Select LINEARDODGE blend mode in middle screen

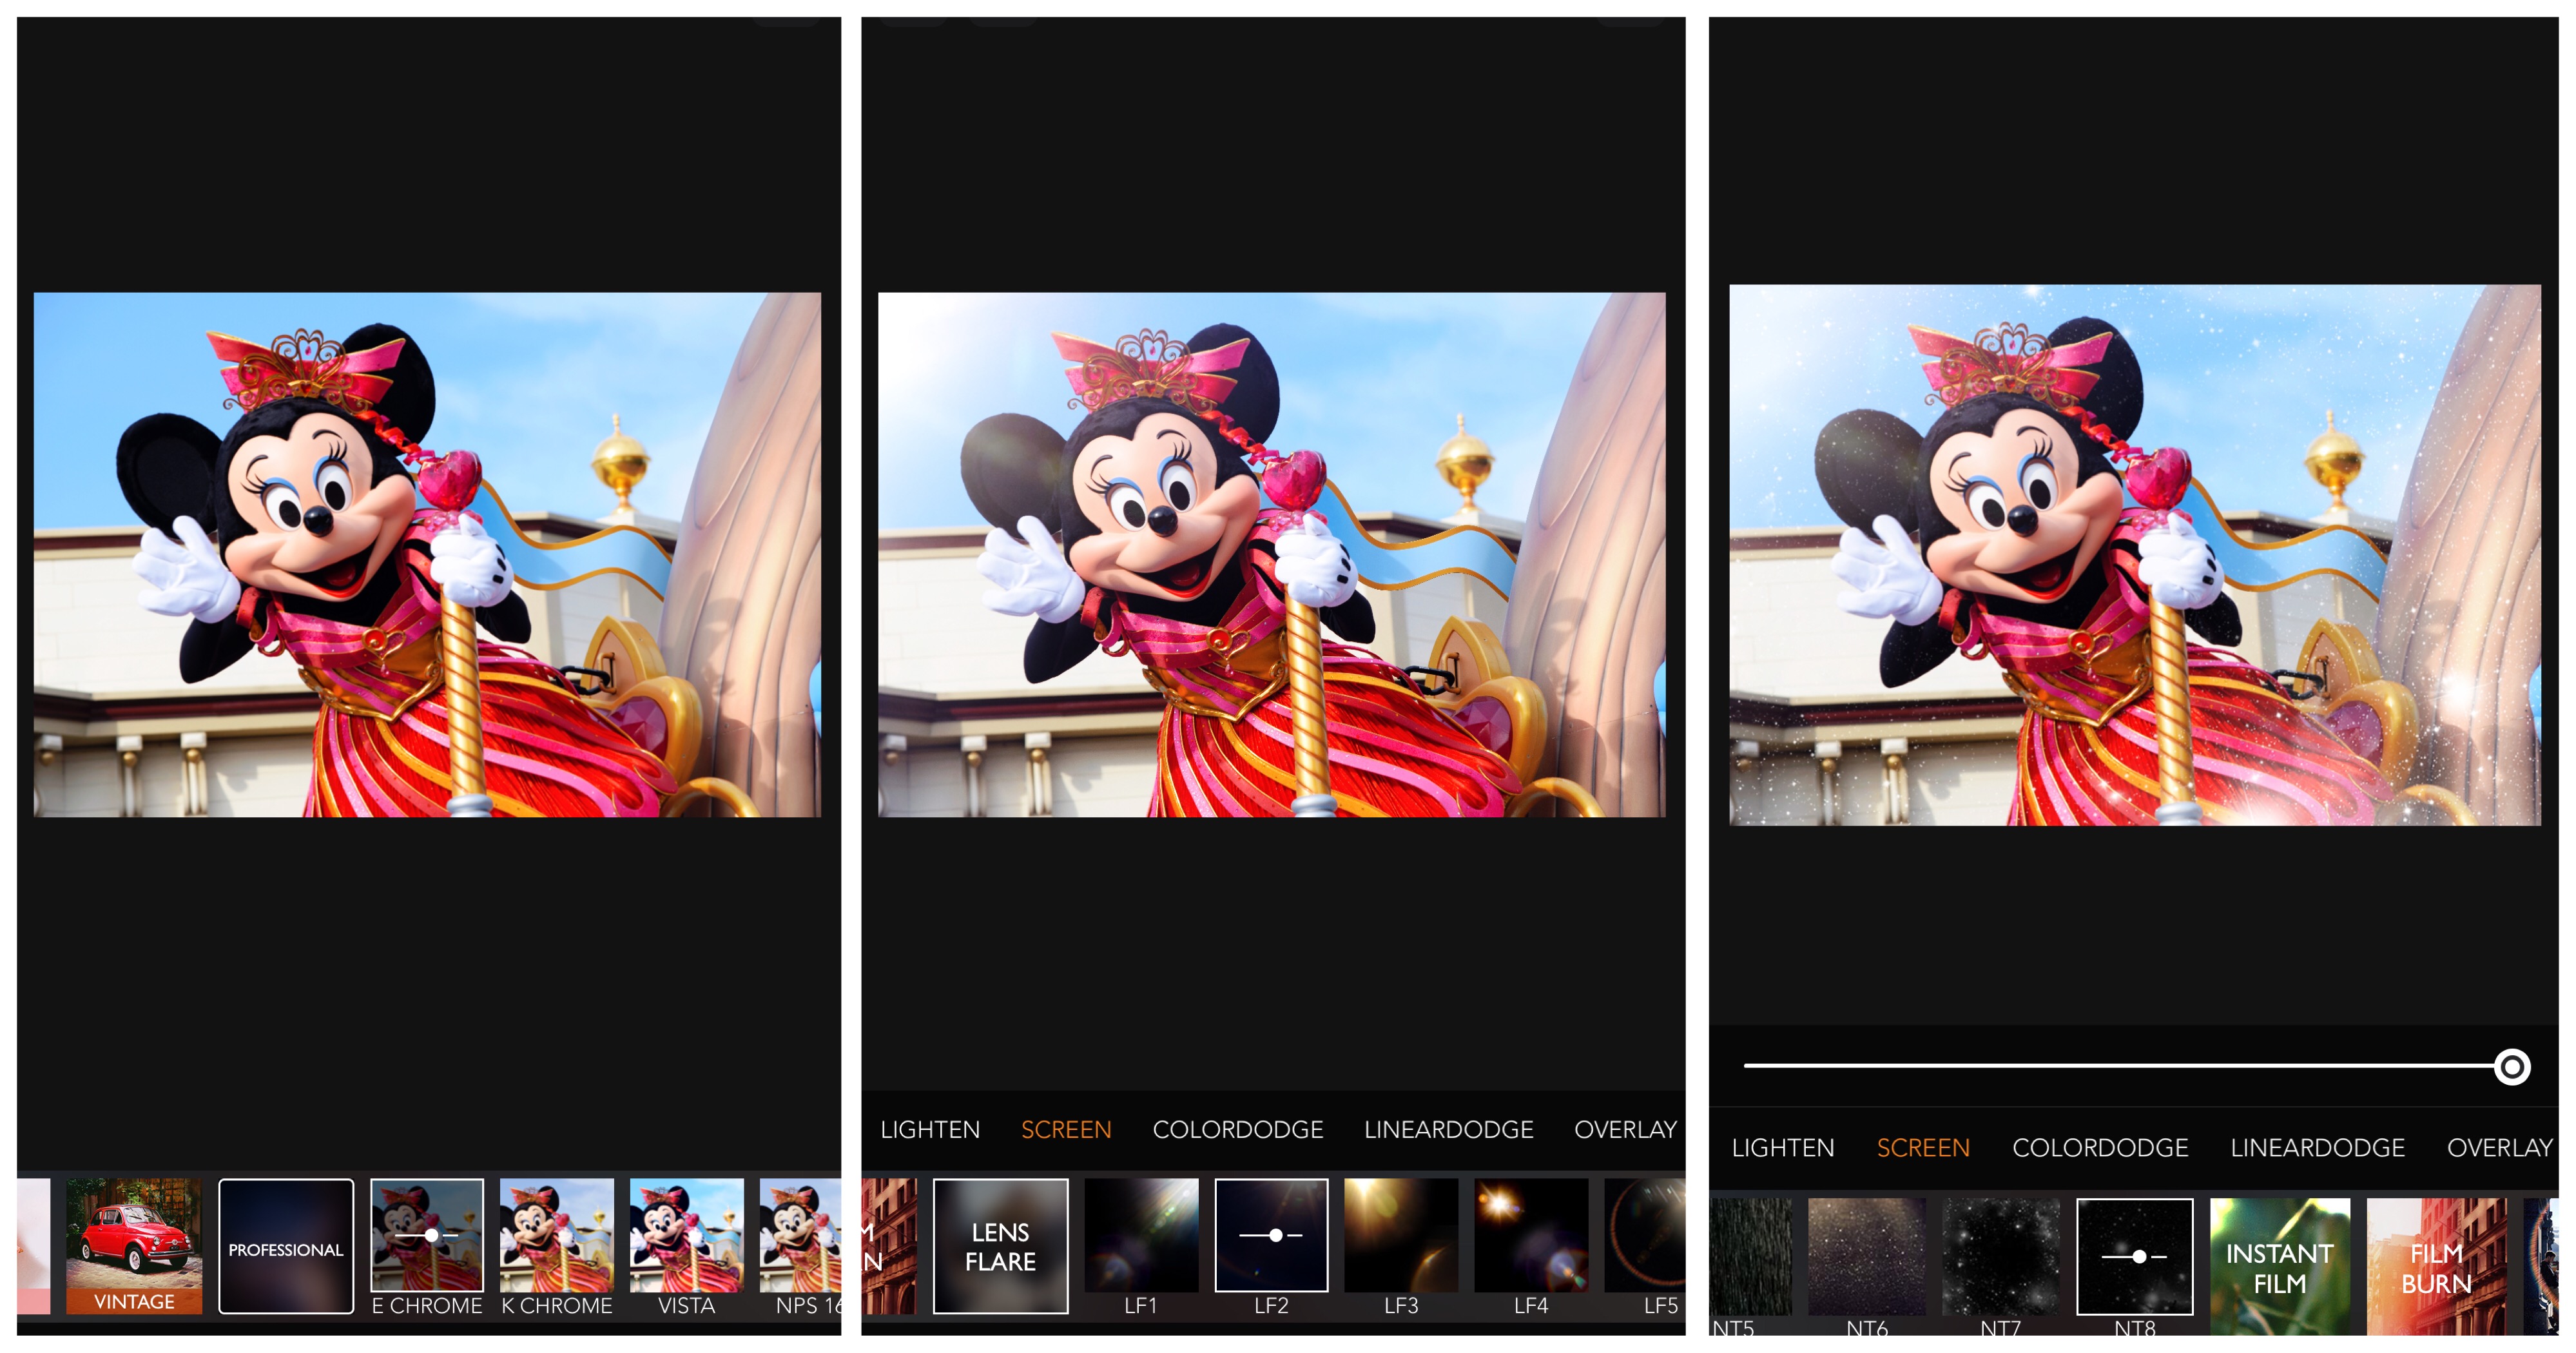(1449, 1129)
